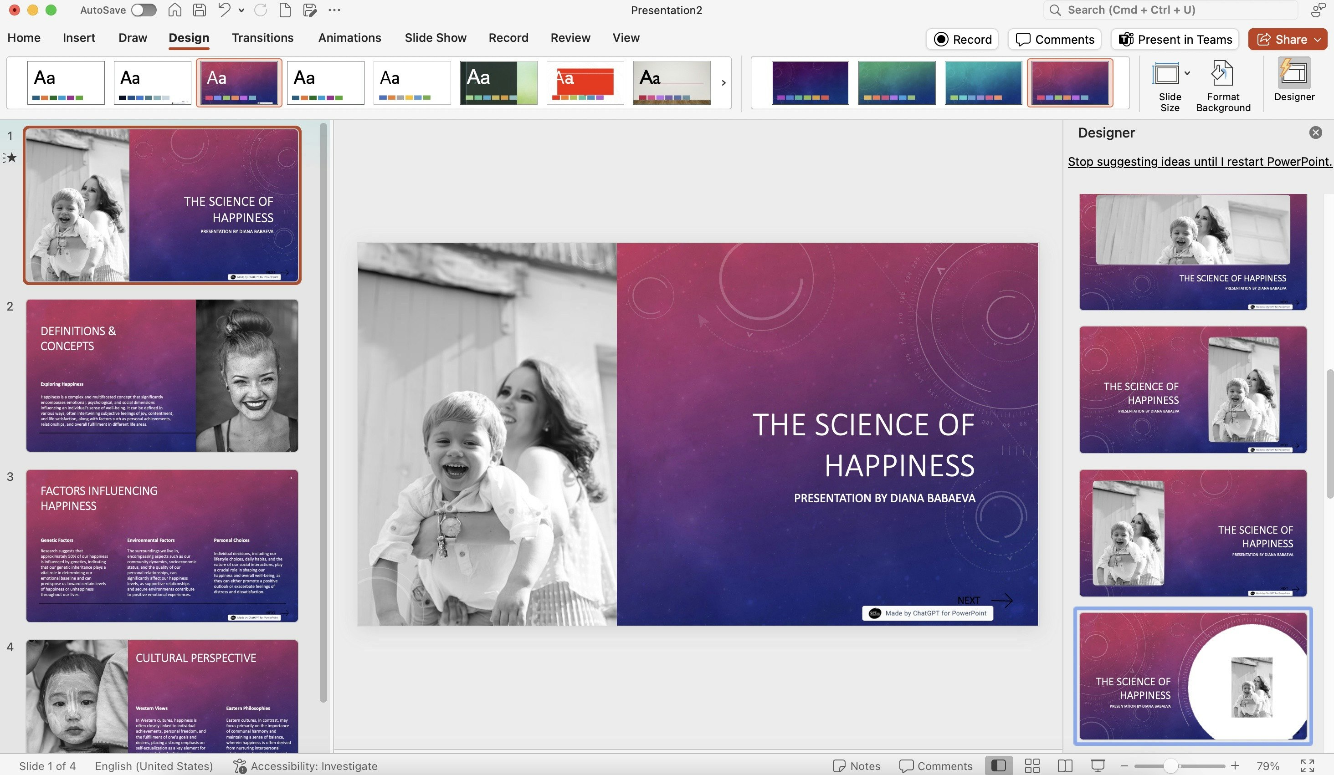This screenshot has width=1334, height=775.
Task: Switch to Slide Sorter view icon
Action: [1032, 765]
